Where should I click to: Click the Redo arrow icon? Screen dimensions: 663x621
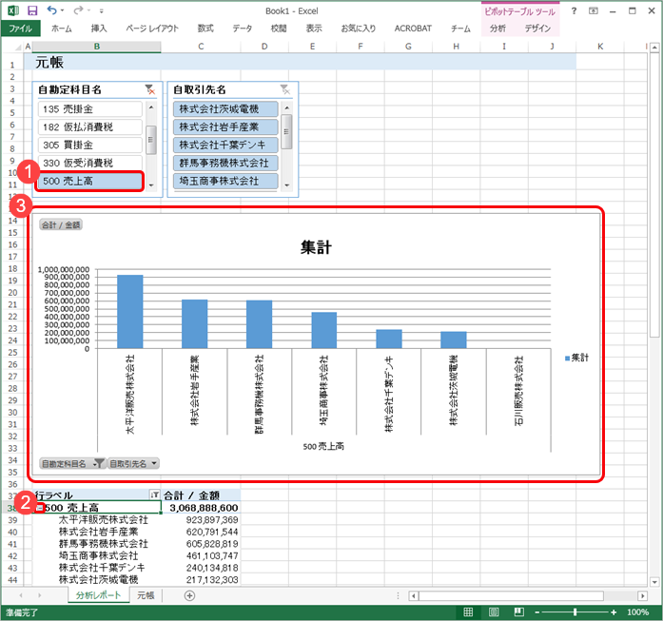point(78,10)
